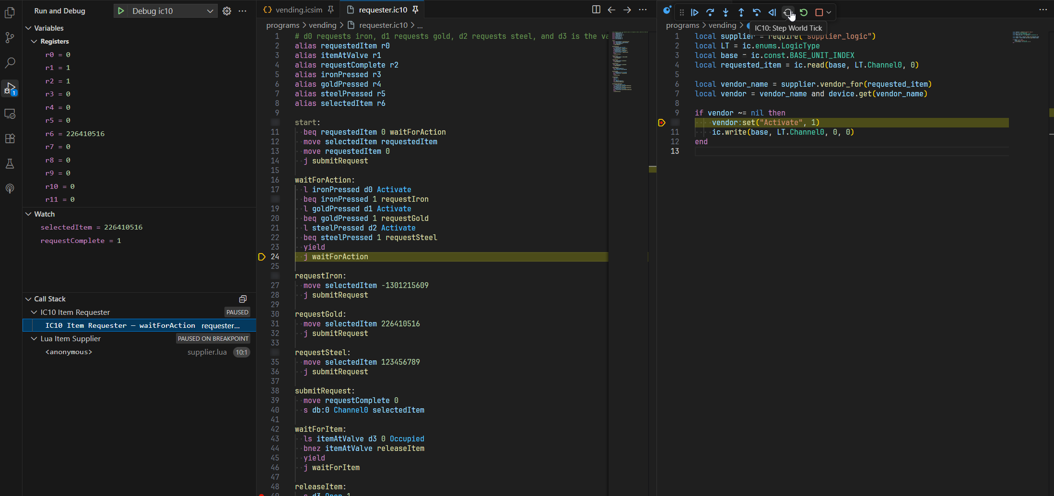Click the PAUSED ON BREAKPOINT status label
The image size is (1054, 496).
pyautogui.click(x=213, y=339)
